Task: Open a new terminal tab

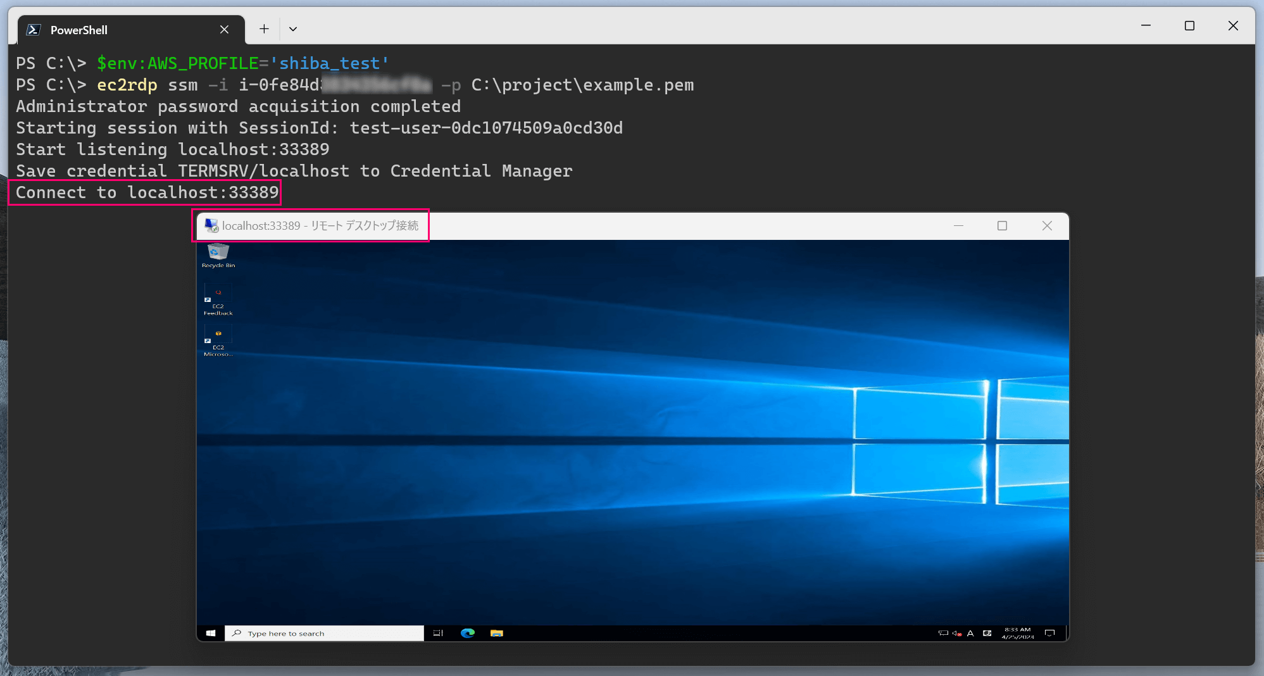Action: click(x=264, y=29)
